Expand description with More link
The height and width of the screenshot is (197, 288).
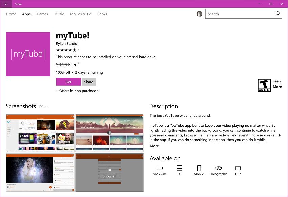(x=154, y=146)
